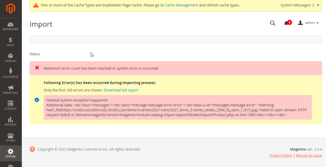Click the Import page heading
Screen dimensions: 326x167
(x=41, y=24)
